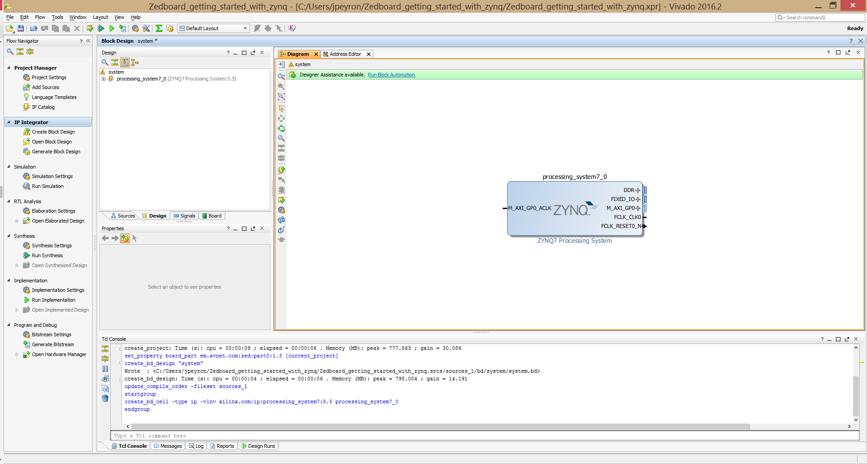Click the Pause output icon in Tcl Console
The width and height of the screenshot is (867, 464).
[x=105, y=369]
